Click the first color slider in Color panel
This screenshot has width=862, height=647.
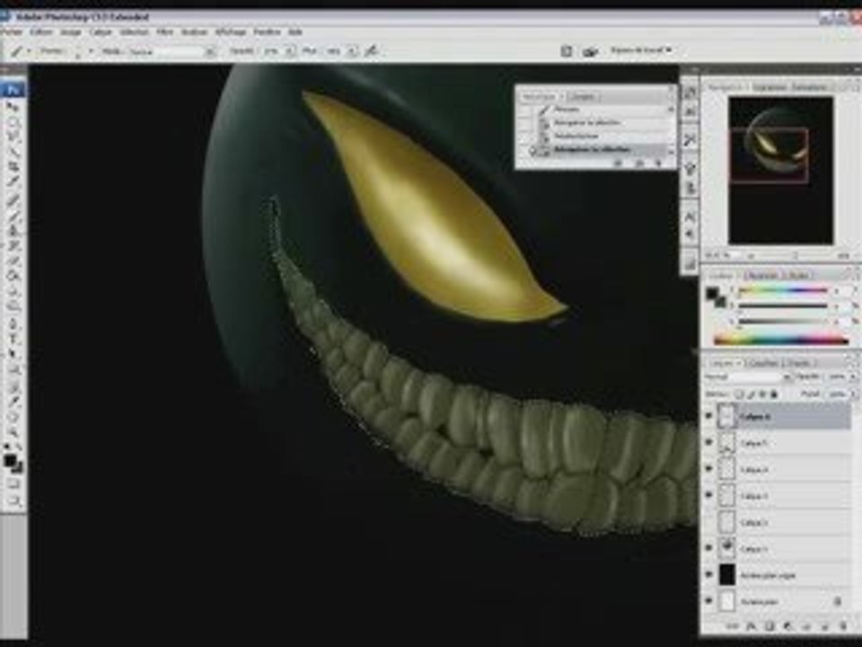(783, 290)
